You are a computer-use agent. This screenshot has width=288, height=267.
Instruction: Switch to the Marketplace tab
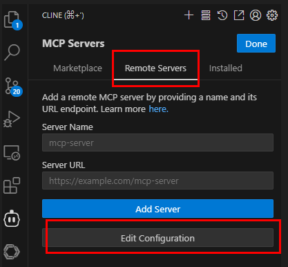pos(77,68)
